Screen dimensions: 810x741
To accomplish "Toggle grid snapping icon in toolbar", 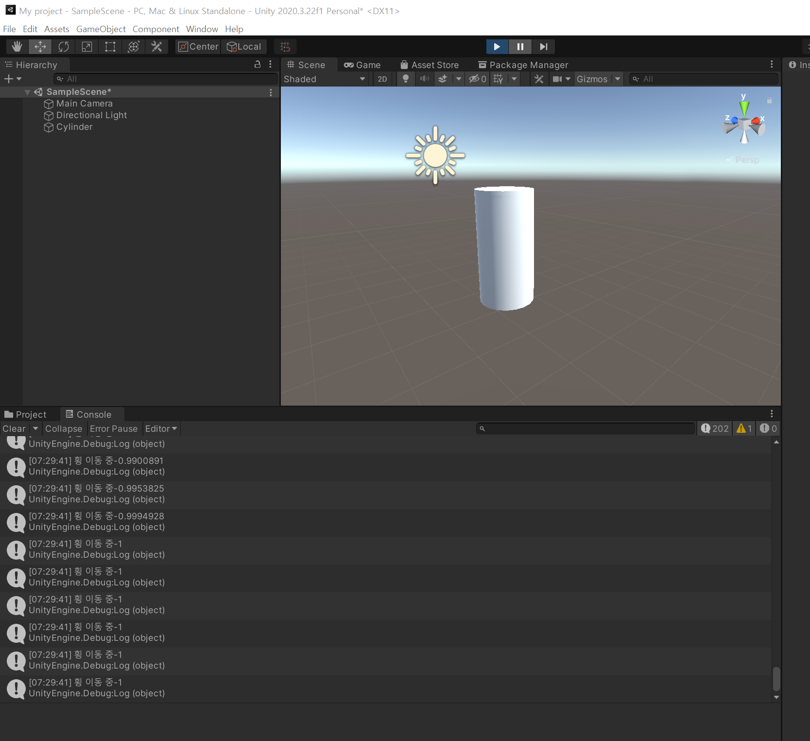I will point(286,47).
